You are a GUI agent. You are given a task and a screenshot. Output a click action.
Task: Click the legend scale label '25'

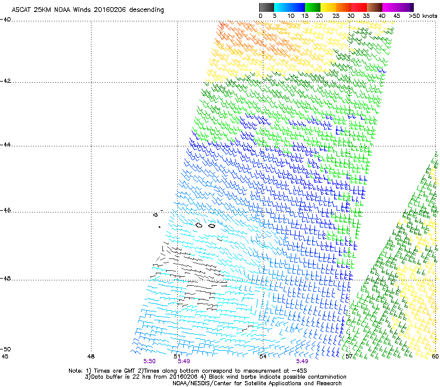(336, 16)
